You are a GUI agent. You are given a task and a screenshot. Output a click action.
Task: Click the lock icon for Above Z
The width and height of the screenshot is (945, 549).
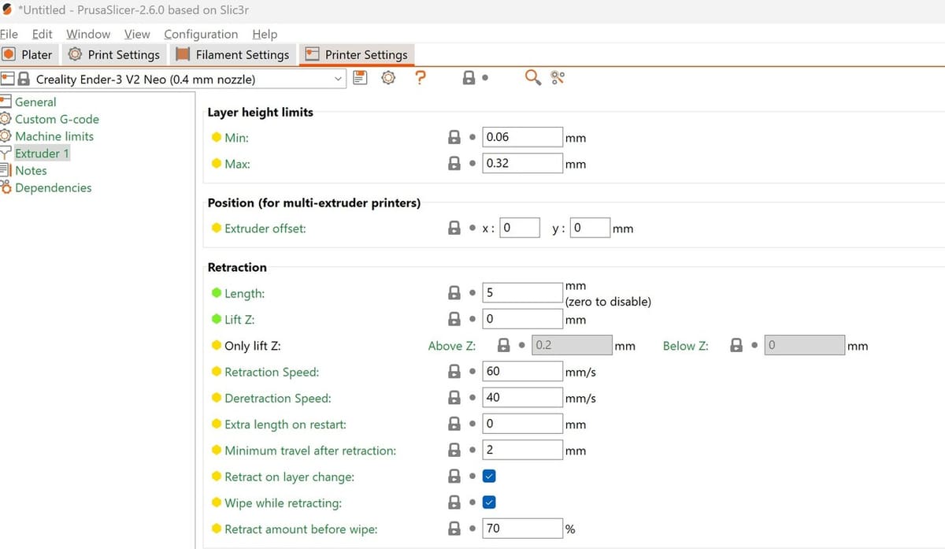click(x=505, y=345)
